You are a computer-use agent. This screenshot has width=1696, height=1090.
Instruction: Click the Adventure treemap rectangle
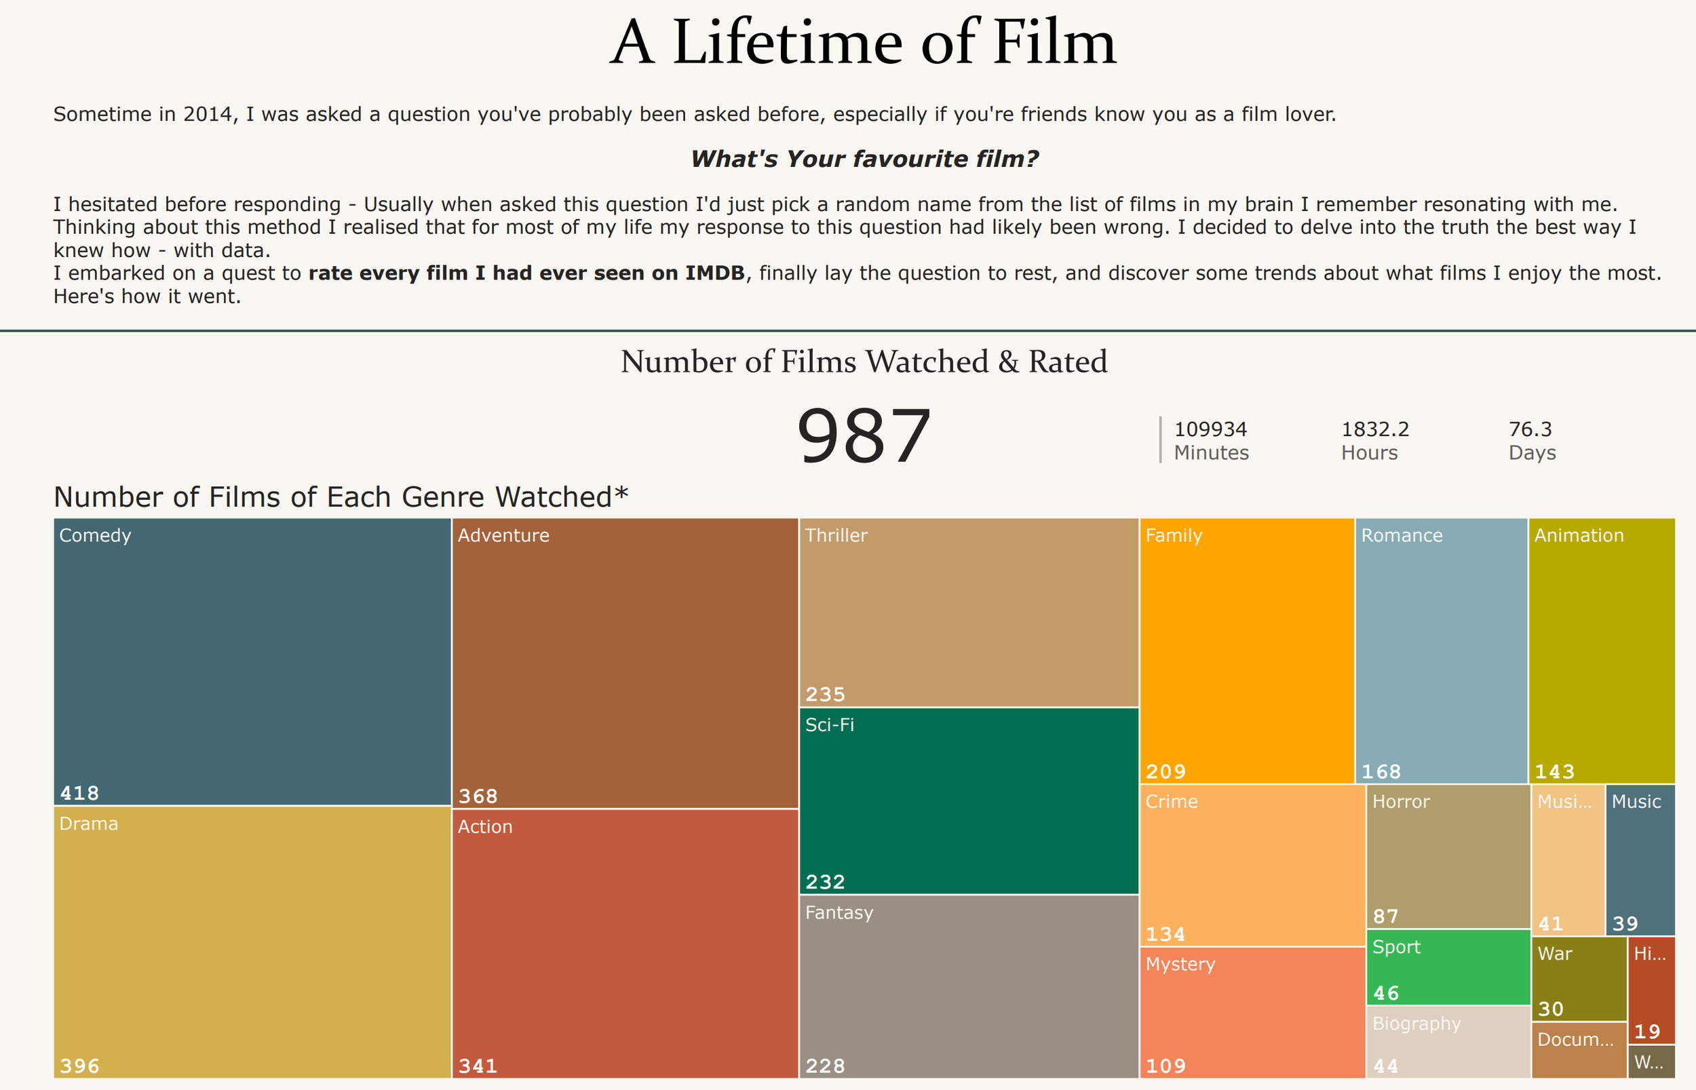pyautogui.click(x=625, y=663)
